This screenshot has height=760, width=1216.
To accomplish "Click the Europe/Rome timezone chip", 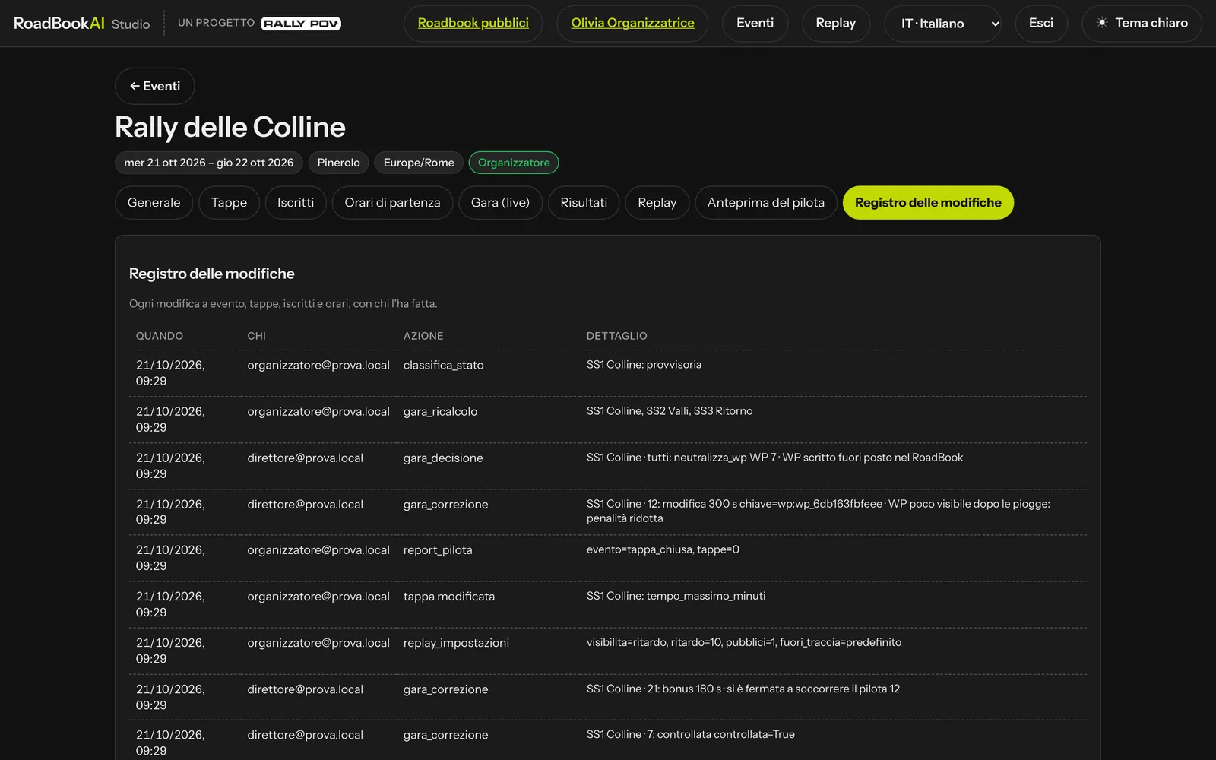I will [419, 163].
